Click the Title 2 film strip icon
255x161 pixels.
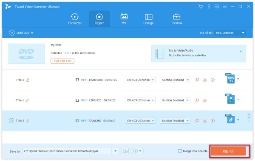click(77, 121)
